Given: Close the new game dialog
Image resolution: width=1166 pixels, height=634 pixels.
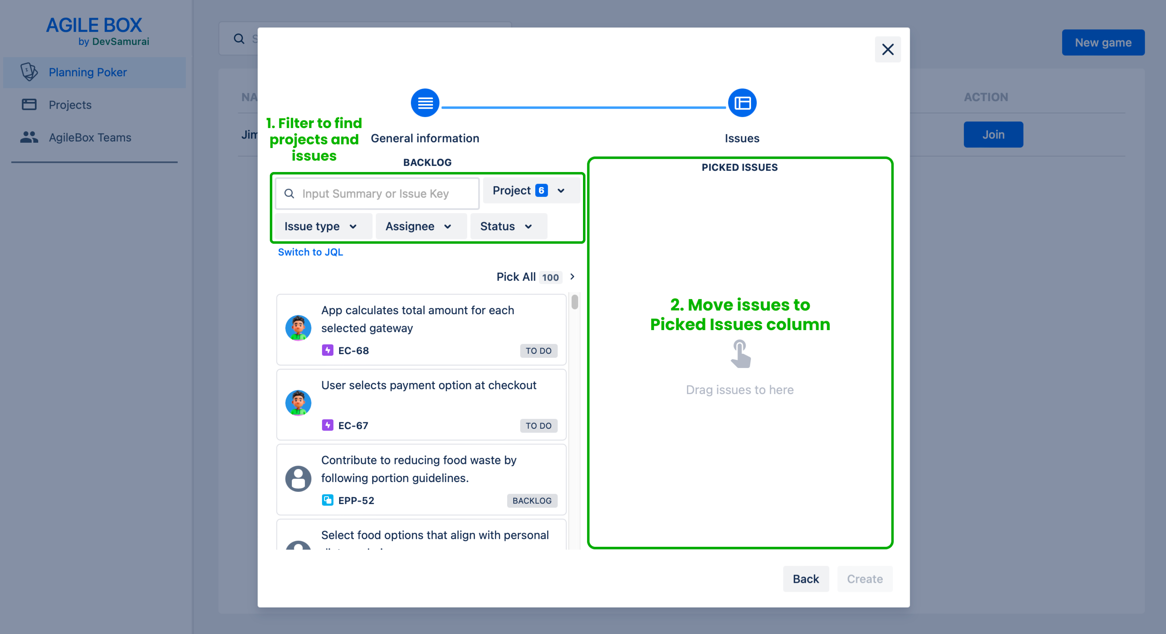Looking at the screenshot, I should tap(887, 49).
